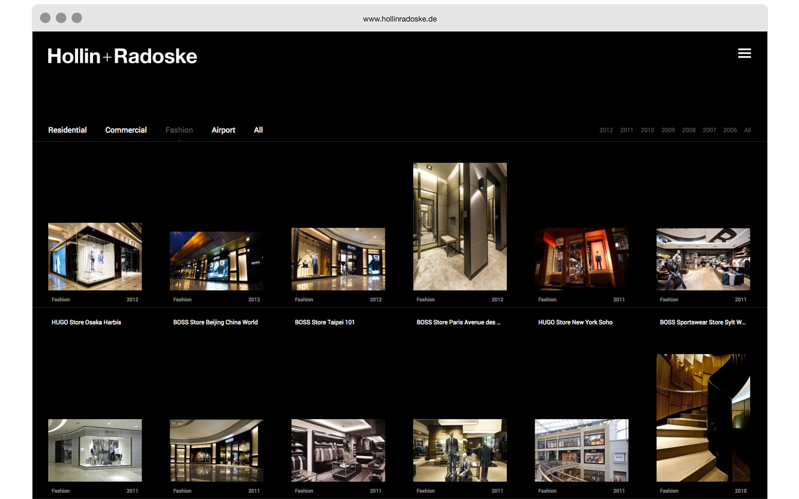
Task: Open the multi-level mall atrium thumbnail
Action: pyautogui.click(x=581, y=450)
